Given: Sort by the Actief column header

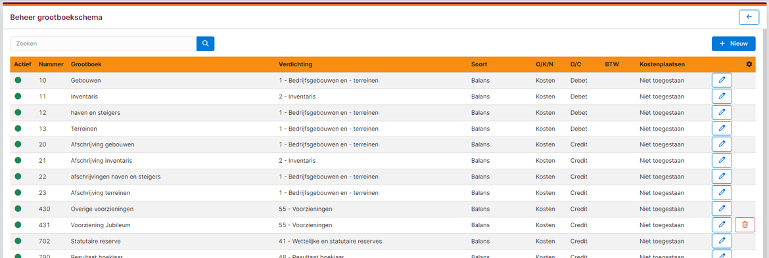Looking at the screenshot, I should coord(22,64).
